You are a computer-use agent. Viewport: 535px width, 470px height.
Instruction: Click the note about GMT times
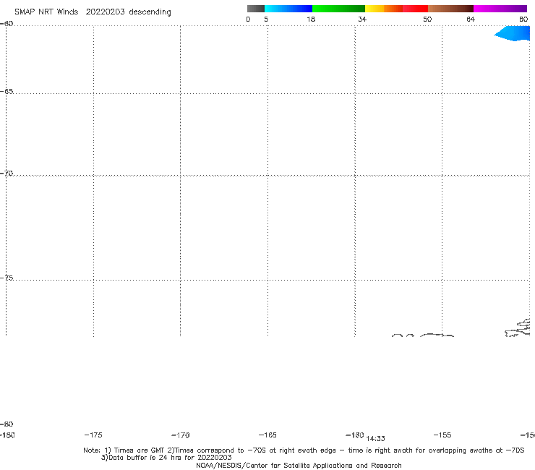(x=304, y=450)
